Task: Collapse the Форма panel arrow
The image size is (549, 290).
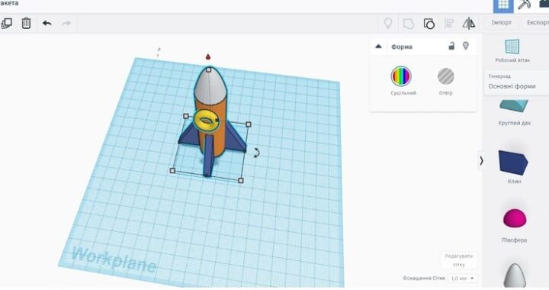Action: click(x=378, y=47)
